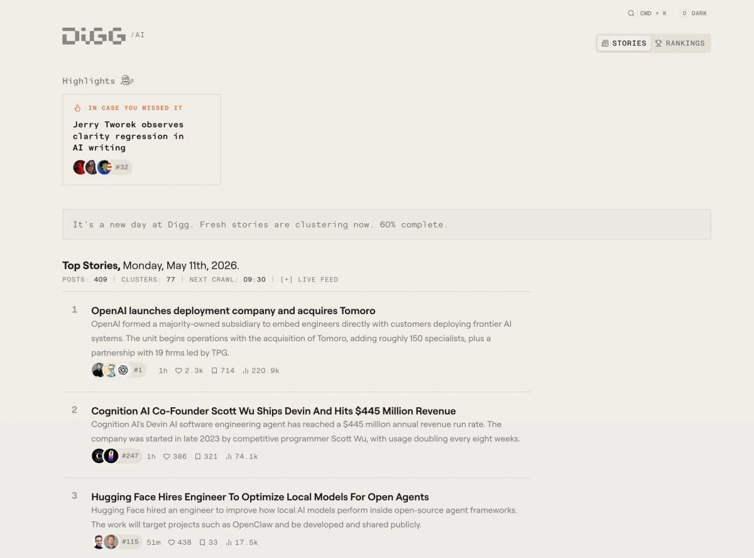Click the heart icon with 438 likes

pyautogui.click(x=172, y=542)
